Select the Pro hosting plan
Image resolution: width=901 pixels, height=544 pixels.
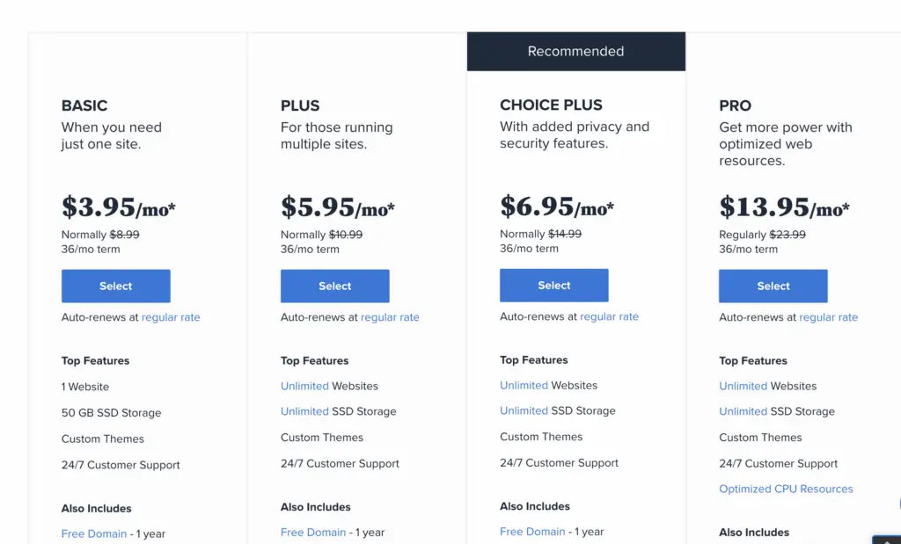point(773,286)
